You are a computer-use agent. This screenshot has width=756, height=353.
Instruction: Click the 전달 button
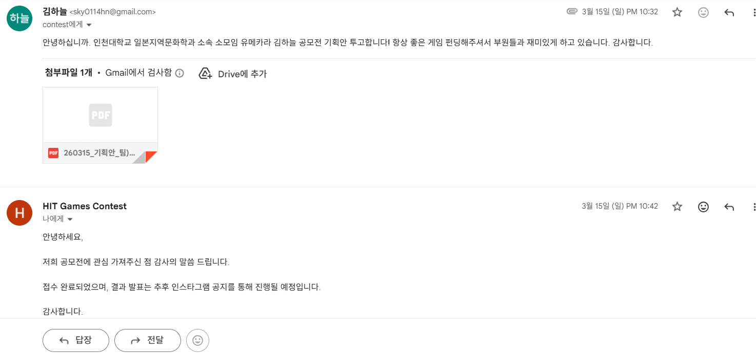pos(148,340)
